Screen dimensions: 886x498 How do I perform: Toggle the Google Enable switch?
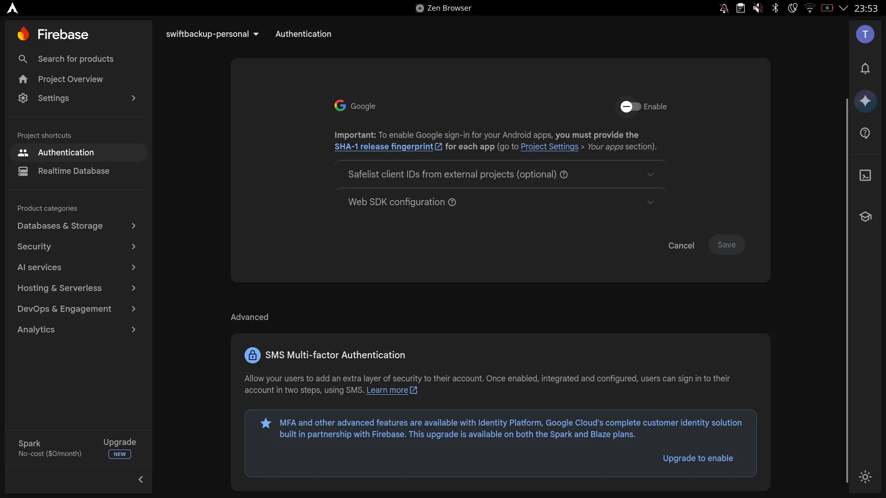coord(630,107)
